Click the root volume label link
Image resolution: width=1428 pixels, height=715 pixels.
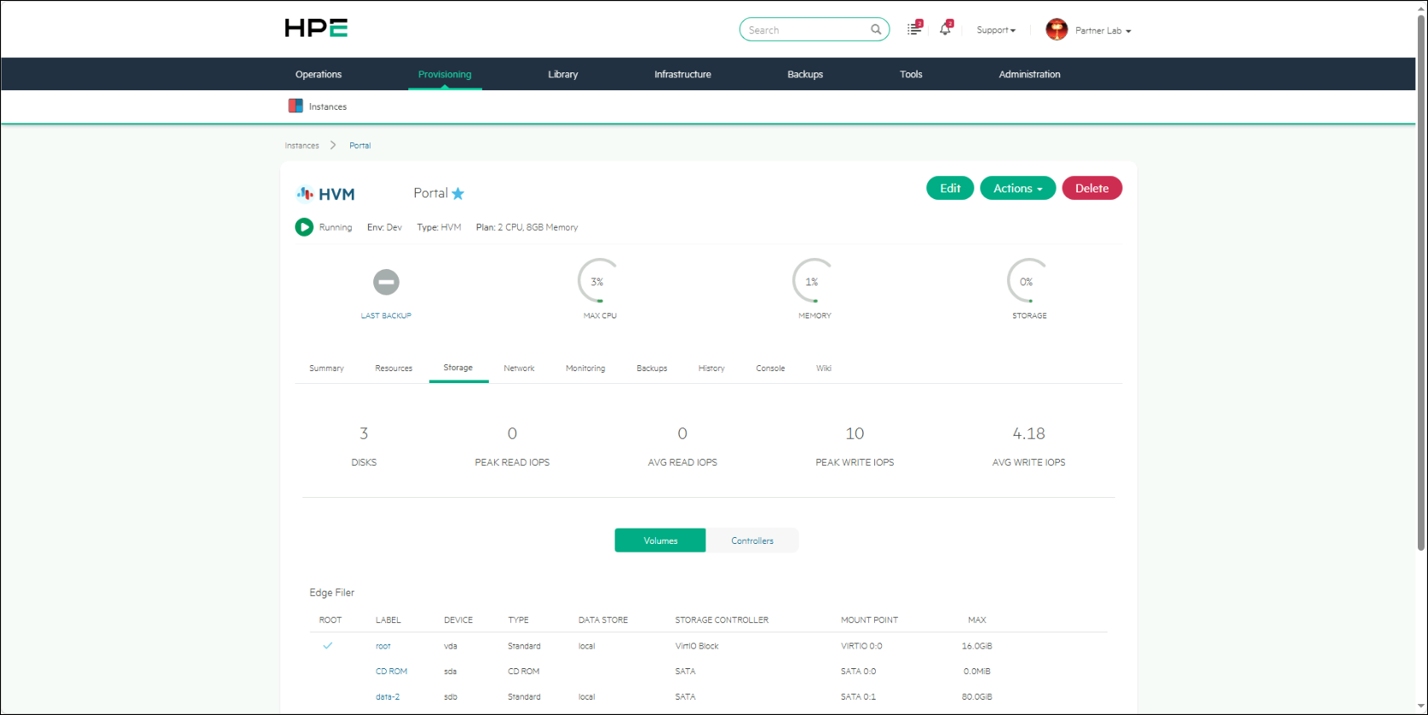383,646
